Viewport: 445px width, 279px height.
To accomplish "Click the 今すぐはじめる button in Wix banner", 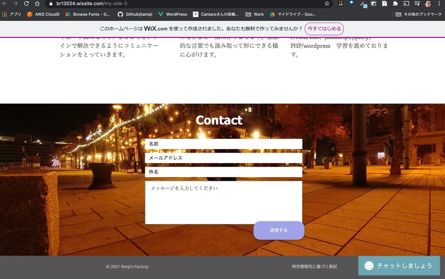I will 324,29.
